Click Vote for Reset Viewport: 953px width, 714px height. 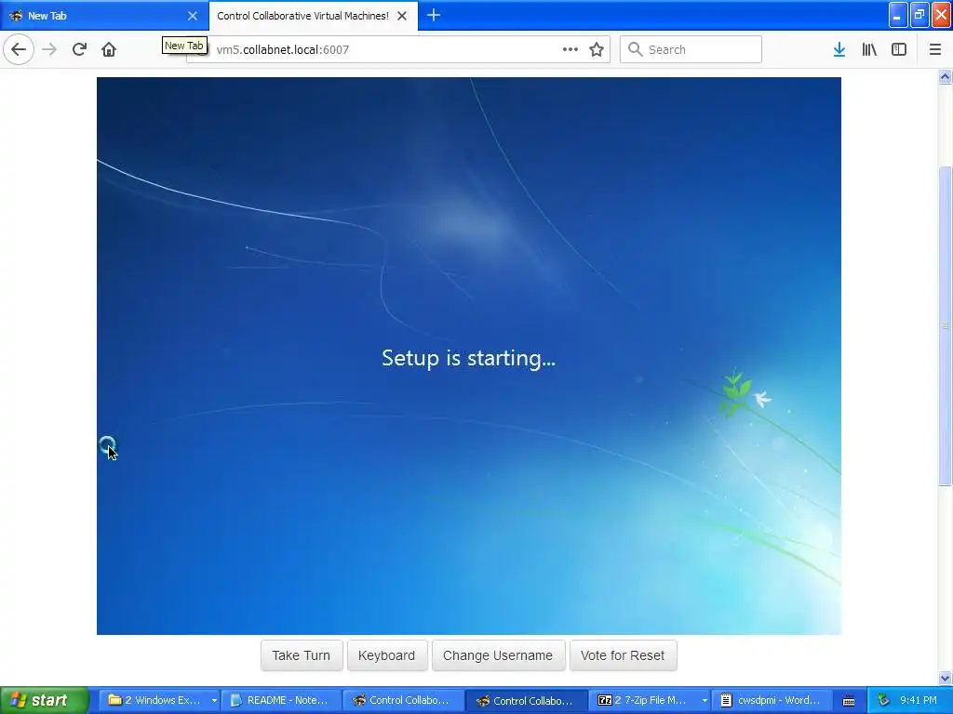(623, 655)
